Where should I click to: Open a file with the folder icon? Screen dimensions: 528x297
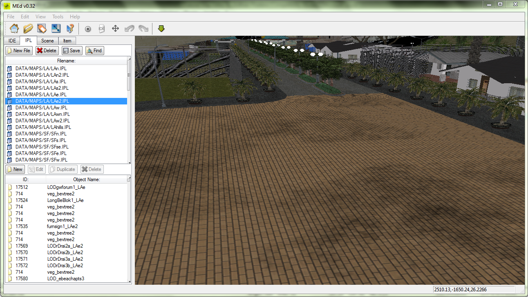pyautogui.click(x=28, y=29)
